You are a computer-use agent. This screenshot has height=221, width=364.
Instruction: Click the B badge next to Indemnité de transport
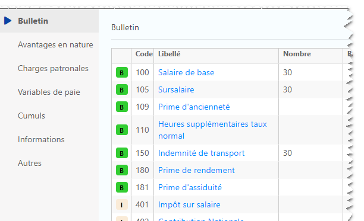click(122, 153)
